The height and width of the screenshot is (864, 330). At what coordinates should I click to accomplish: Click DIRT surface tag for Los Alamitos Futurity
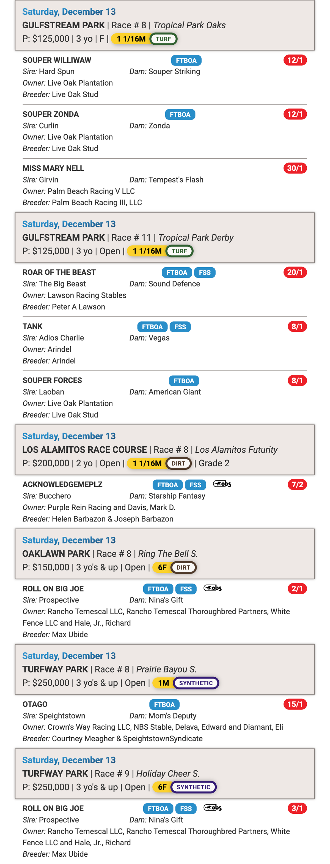click(x=178, y=464)
